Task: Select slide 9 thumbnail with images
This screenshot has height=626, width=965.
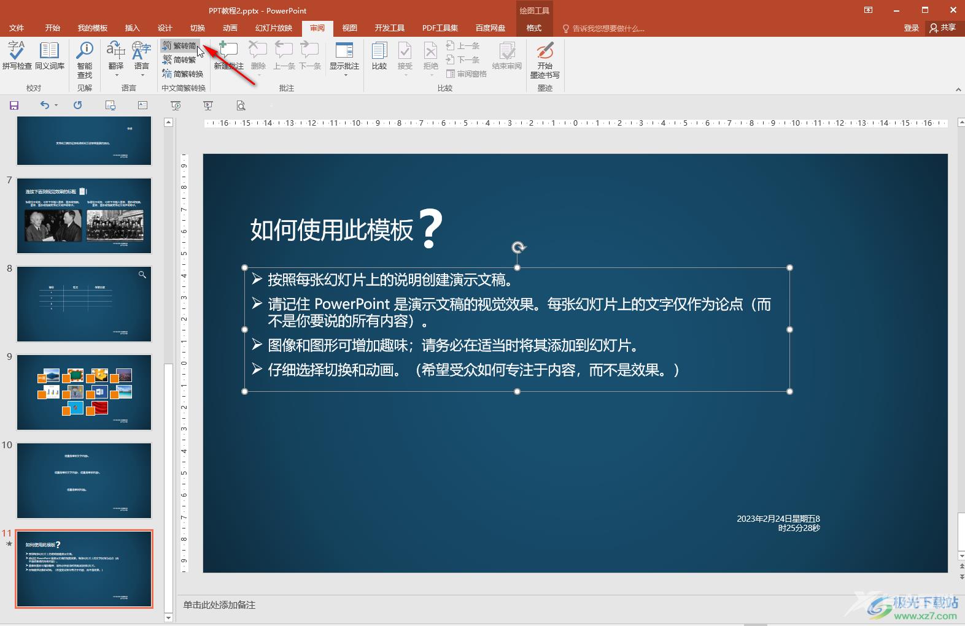Action: click(x=84, y=392)
